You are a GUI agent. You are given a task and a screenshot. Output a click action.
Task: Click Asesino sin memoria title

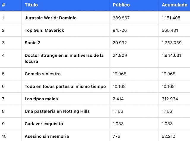pyautogui.click(x=47, y=136)
